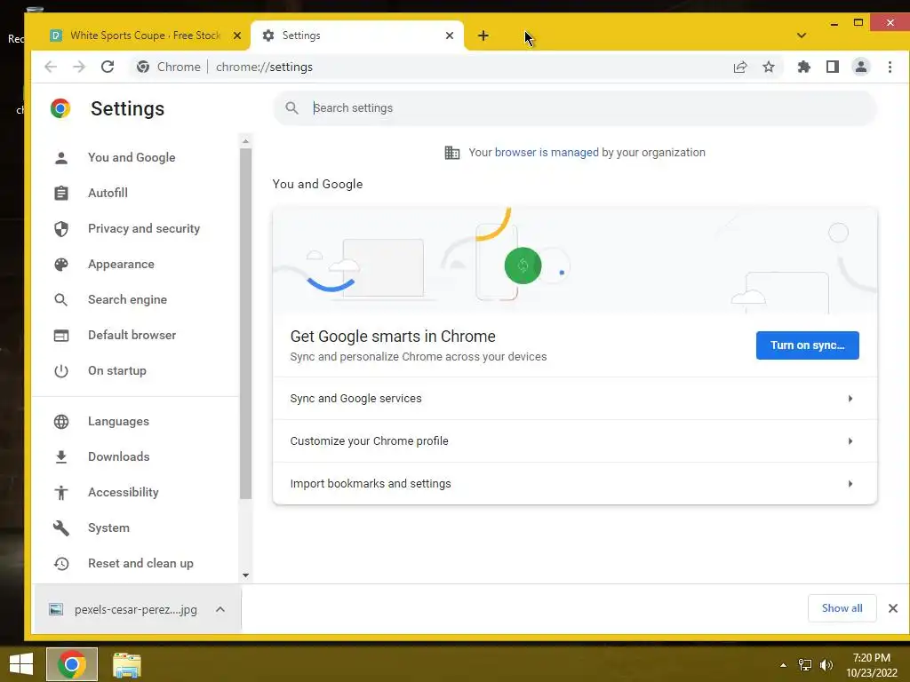The height and width of the screenshot is (682, 910).
Task: Expand Sync and Google services row
Action: 575,399
